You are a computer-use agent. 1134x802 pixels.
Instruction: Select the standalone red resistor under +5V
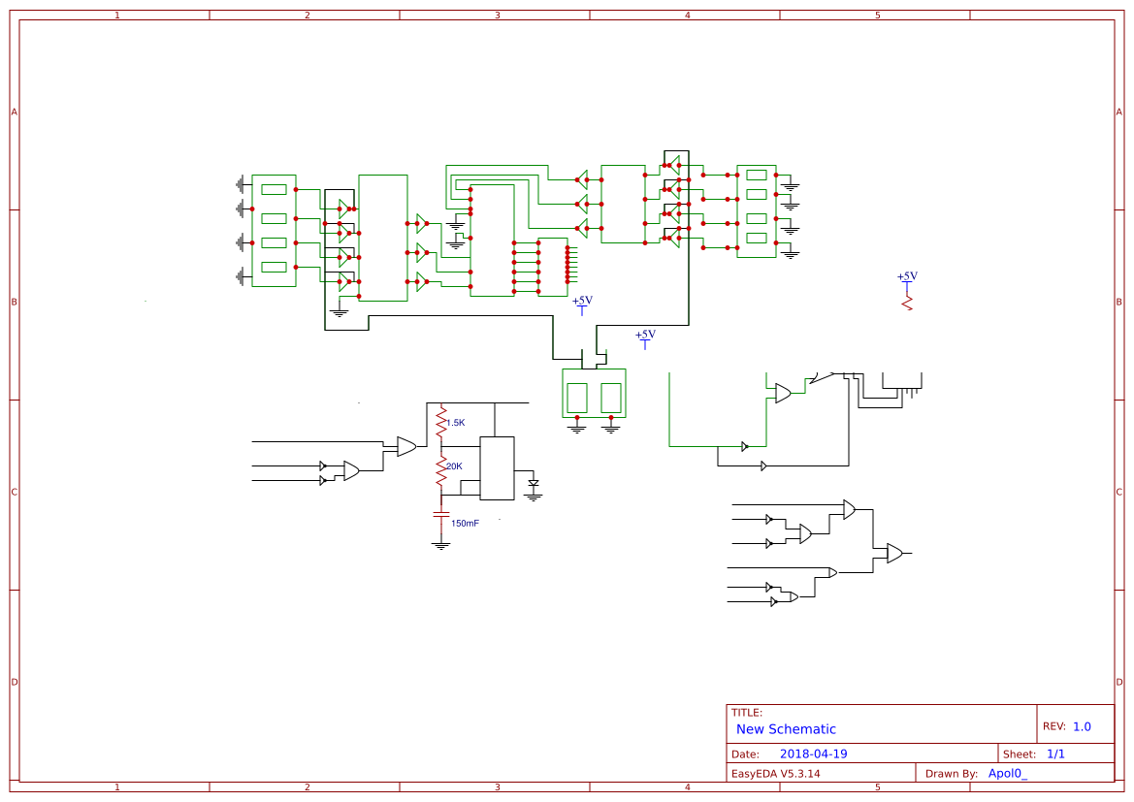pos(907,303)
